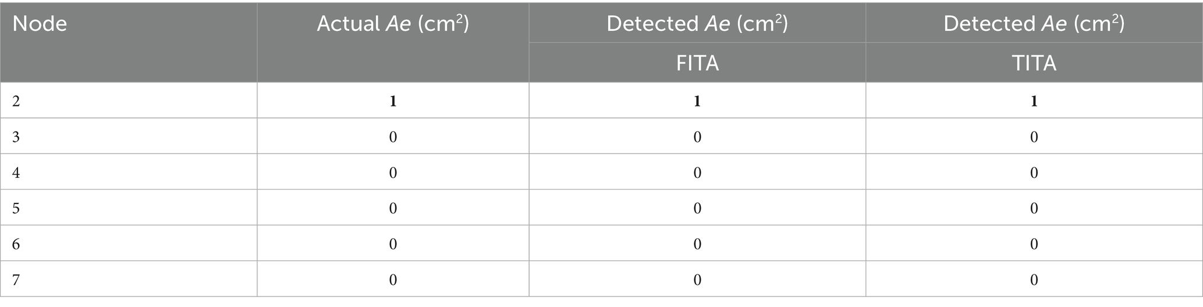The height and width of the screenshot is (307, 1203).
Task: Click the bold FITA value for node 2
Action: point(697,101)
